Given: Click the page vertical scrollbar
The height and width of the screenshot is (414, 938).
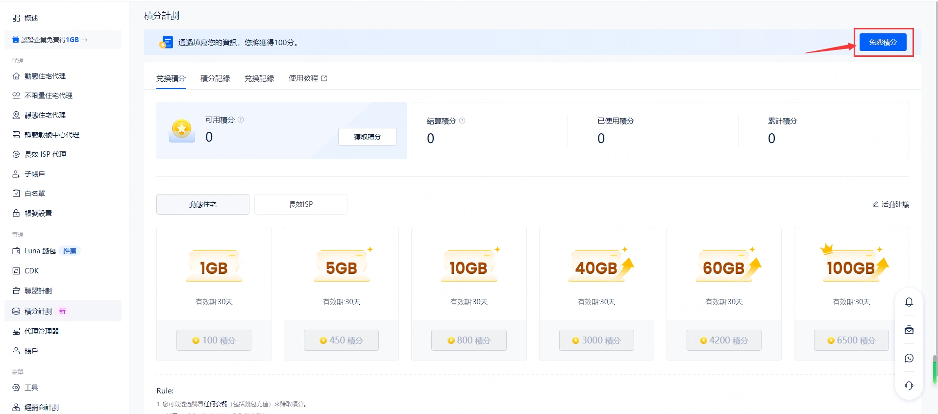Looking at the screenshot, I should click(x=935, y=369).
